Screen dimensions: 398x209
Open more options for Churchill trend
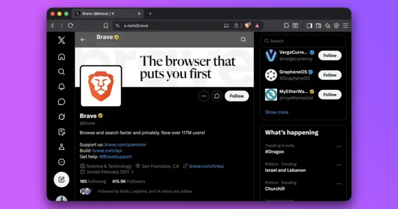tap(338, 184)
